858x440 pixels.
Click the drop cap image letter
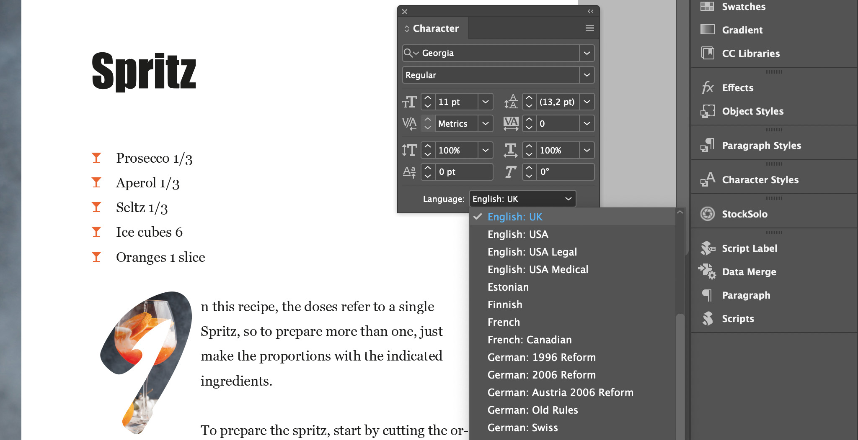(x=146, y=362)
